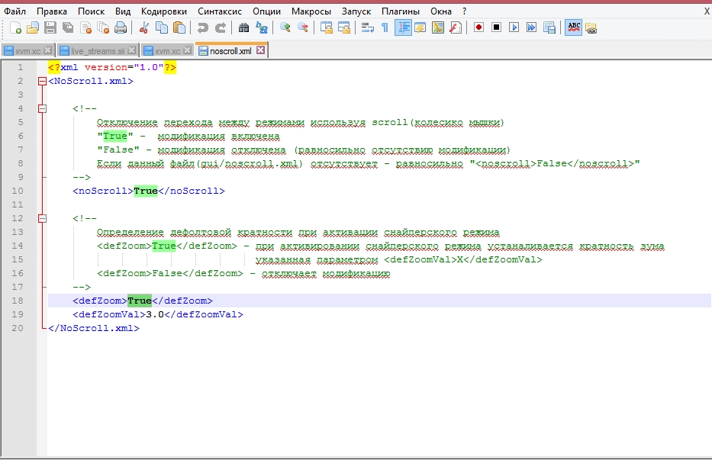Screen dimensions: 712x460
Task: Open the Поиск menu
Action: pos(91,11)
